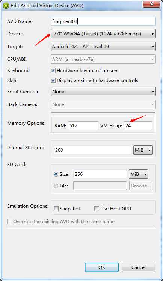Expand the Front Camera dropdown
This screenshot has width=163, height=281.
click(x=103, y=92)
